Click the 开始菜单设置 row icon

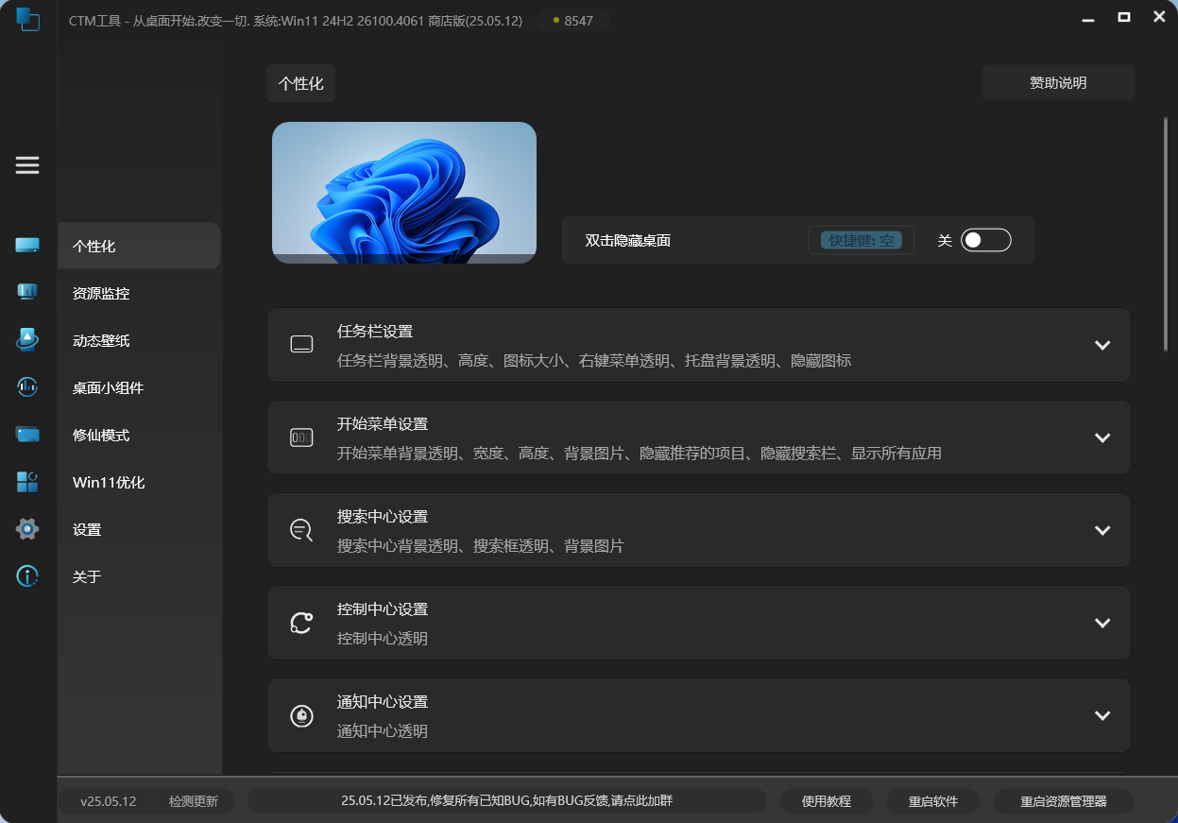[x=301, y=437]
